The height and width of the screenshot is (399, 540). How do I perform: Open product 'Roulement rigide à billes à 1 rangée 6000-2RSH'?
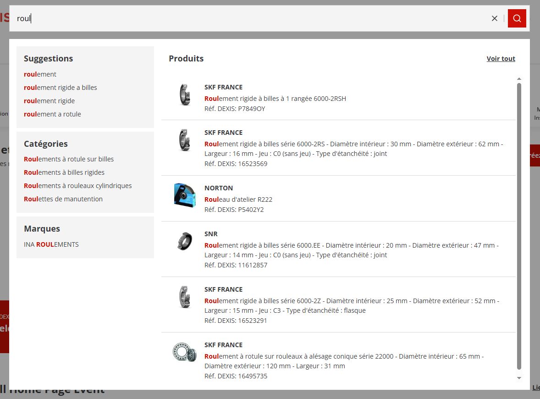[x=275, y=99]
